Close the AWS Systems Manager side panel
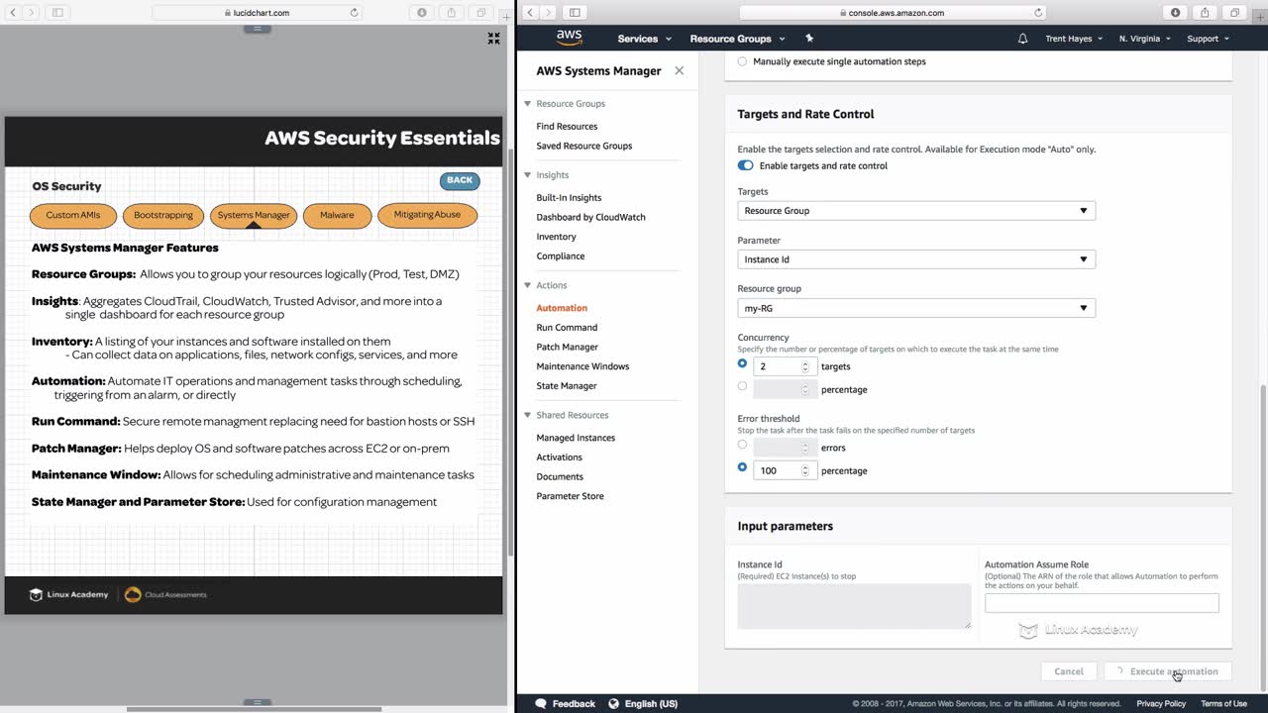This screenshot has width=1268, height=713. [x=679, y=70]
